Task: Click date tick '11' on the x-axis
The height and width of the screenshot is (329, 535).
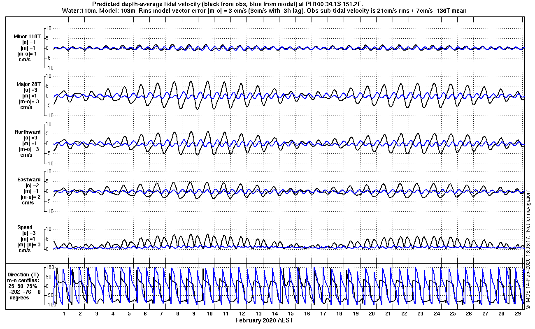Action: 226,314
